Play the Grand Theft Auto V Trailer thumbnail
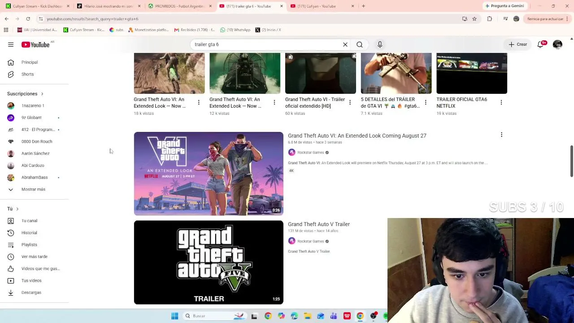Screen dimensions: 574x323 click(209, 262)
